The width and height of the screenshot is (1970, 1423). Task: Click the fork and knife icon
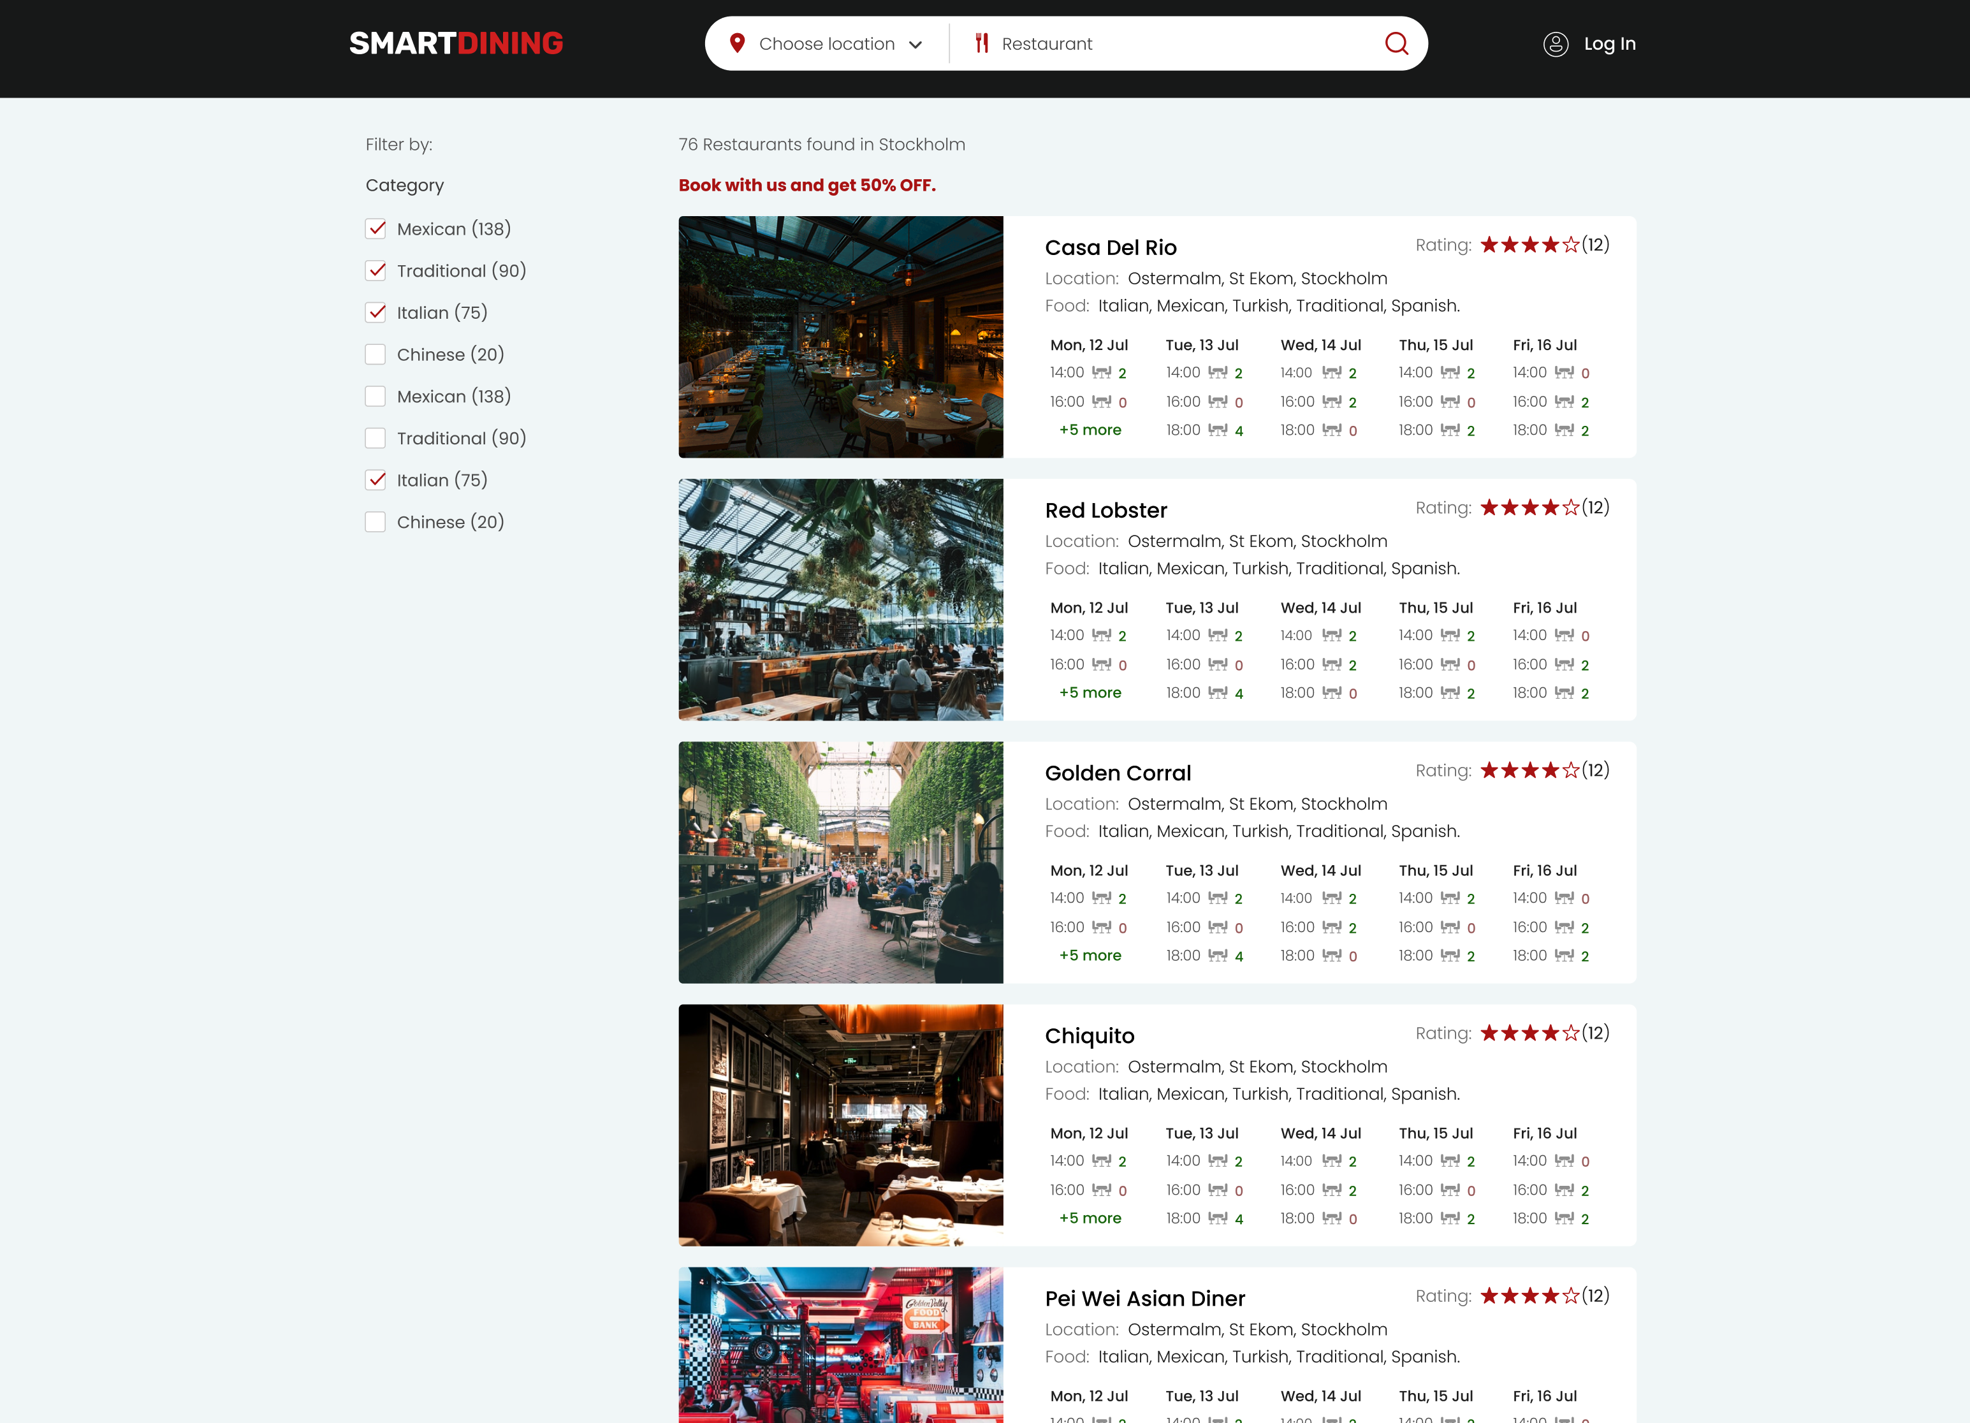982,43
